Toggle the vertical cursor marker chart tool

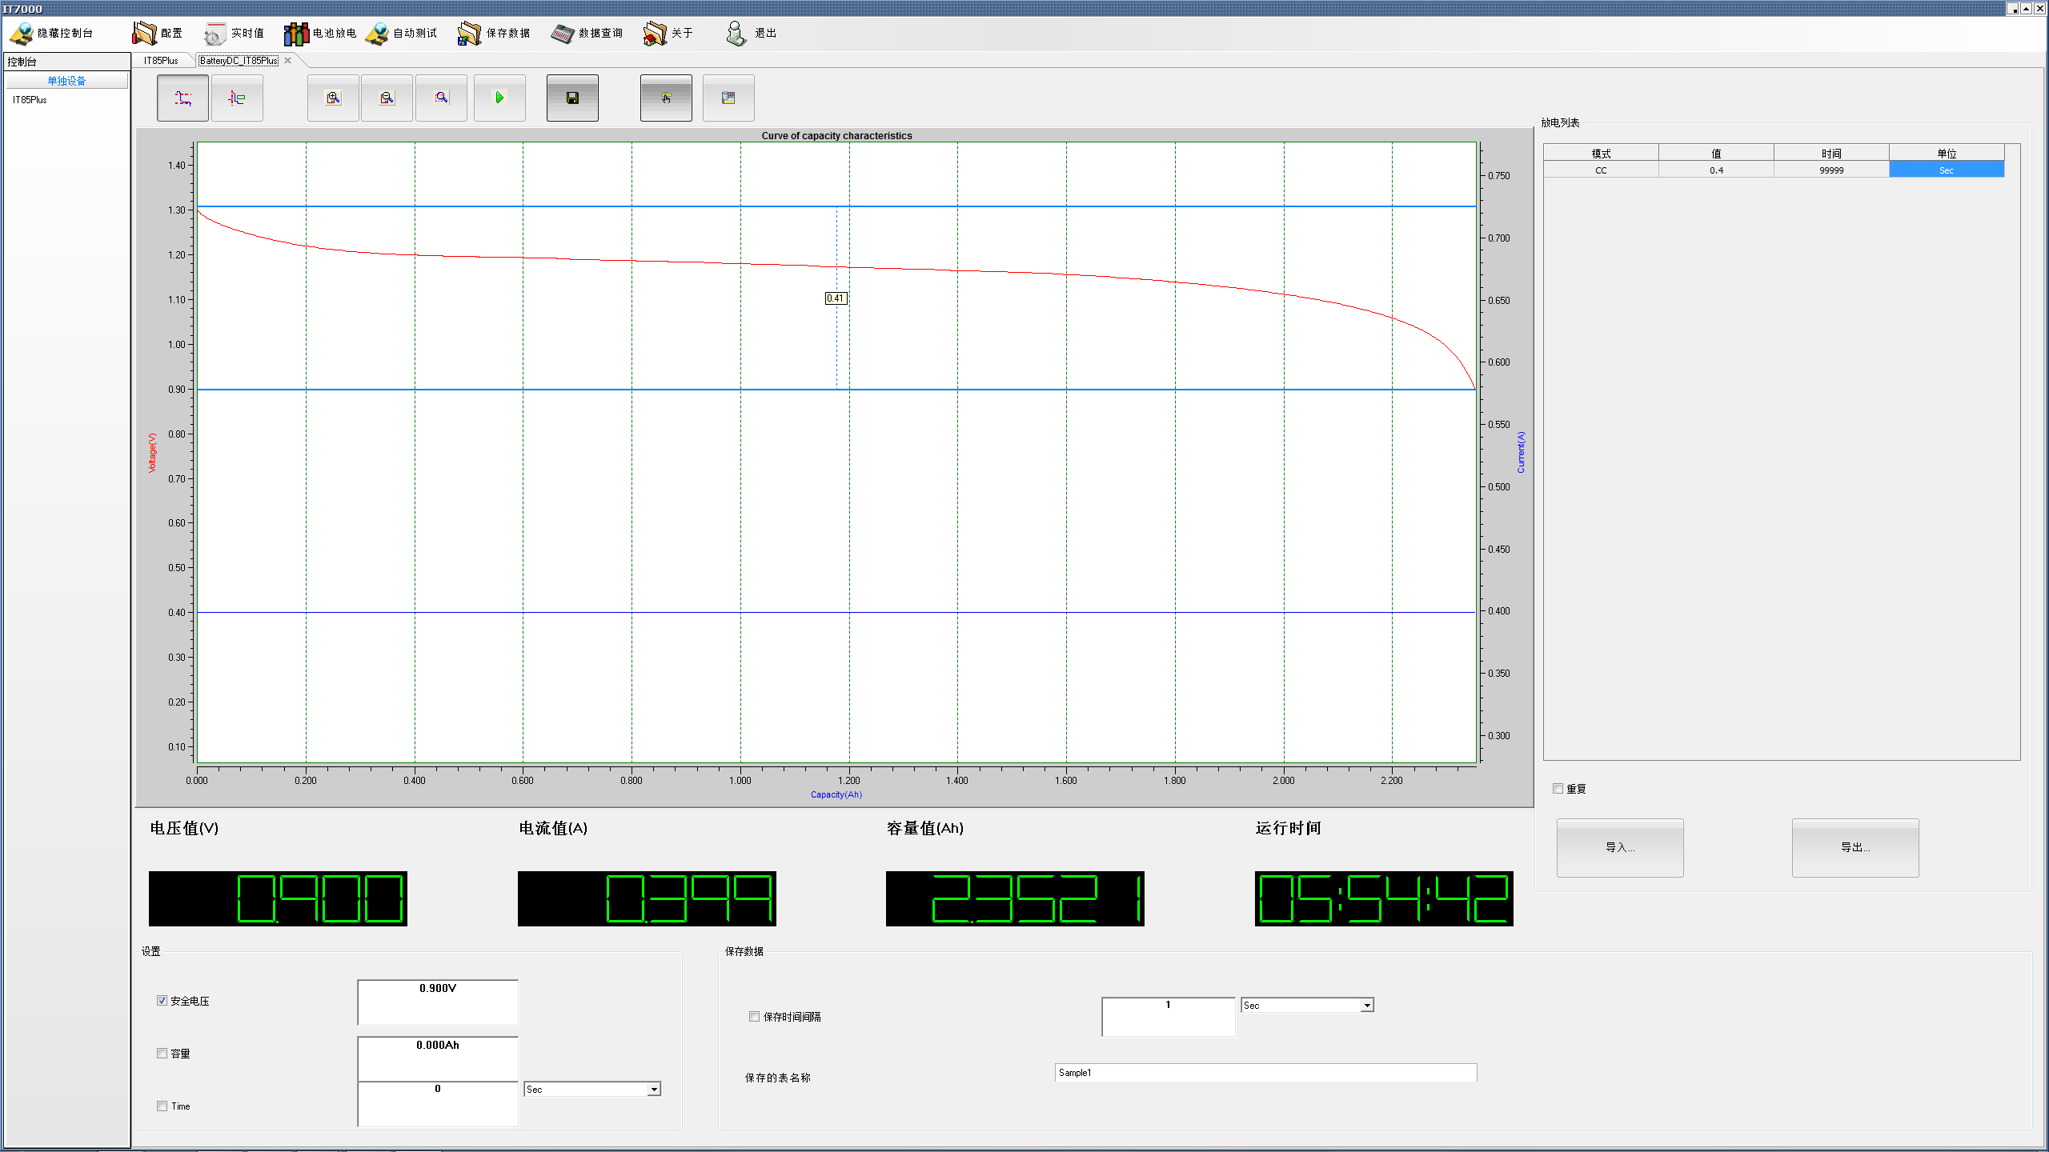(237, 98)
